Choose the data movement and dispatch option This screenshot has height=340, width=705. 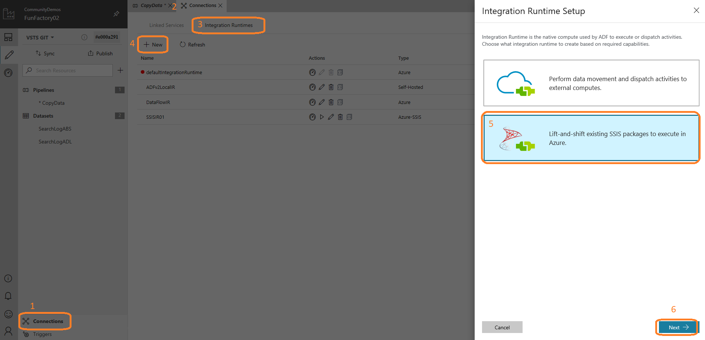coord(591,83)
